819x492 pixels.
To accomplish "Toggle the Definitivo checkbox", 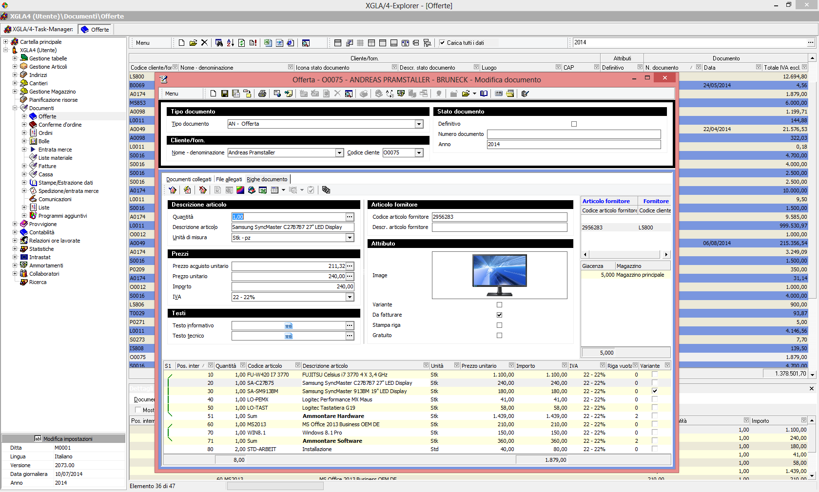I will pos(574,124).
